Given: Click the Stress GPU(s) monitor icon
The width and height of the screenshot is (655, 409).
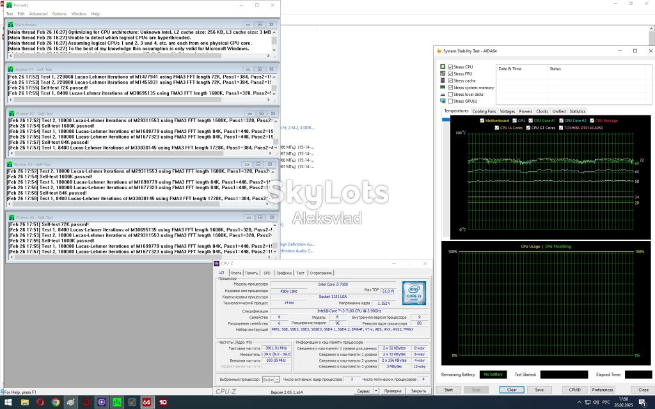Looking at the screenshot, I should pyautogui.click(x=443, y=101).
